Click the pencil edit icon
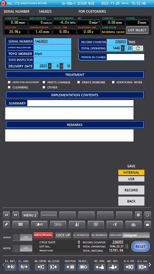This screenshot has height=274, width=154. [6, 225]
